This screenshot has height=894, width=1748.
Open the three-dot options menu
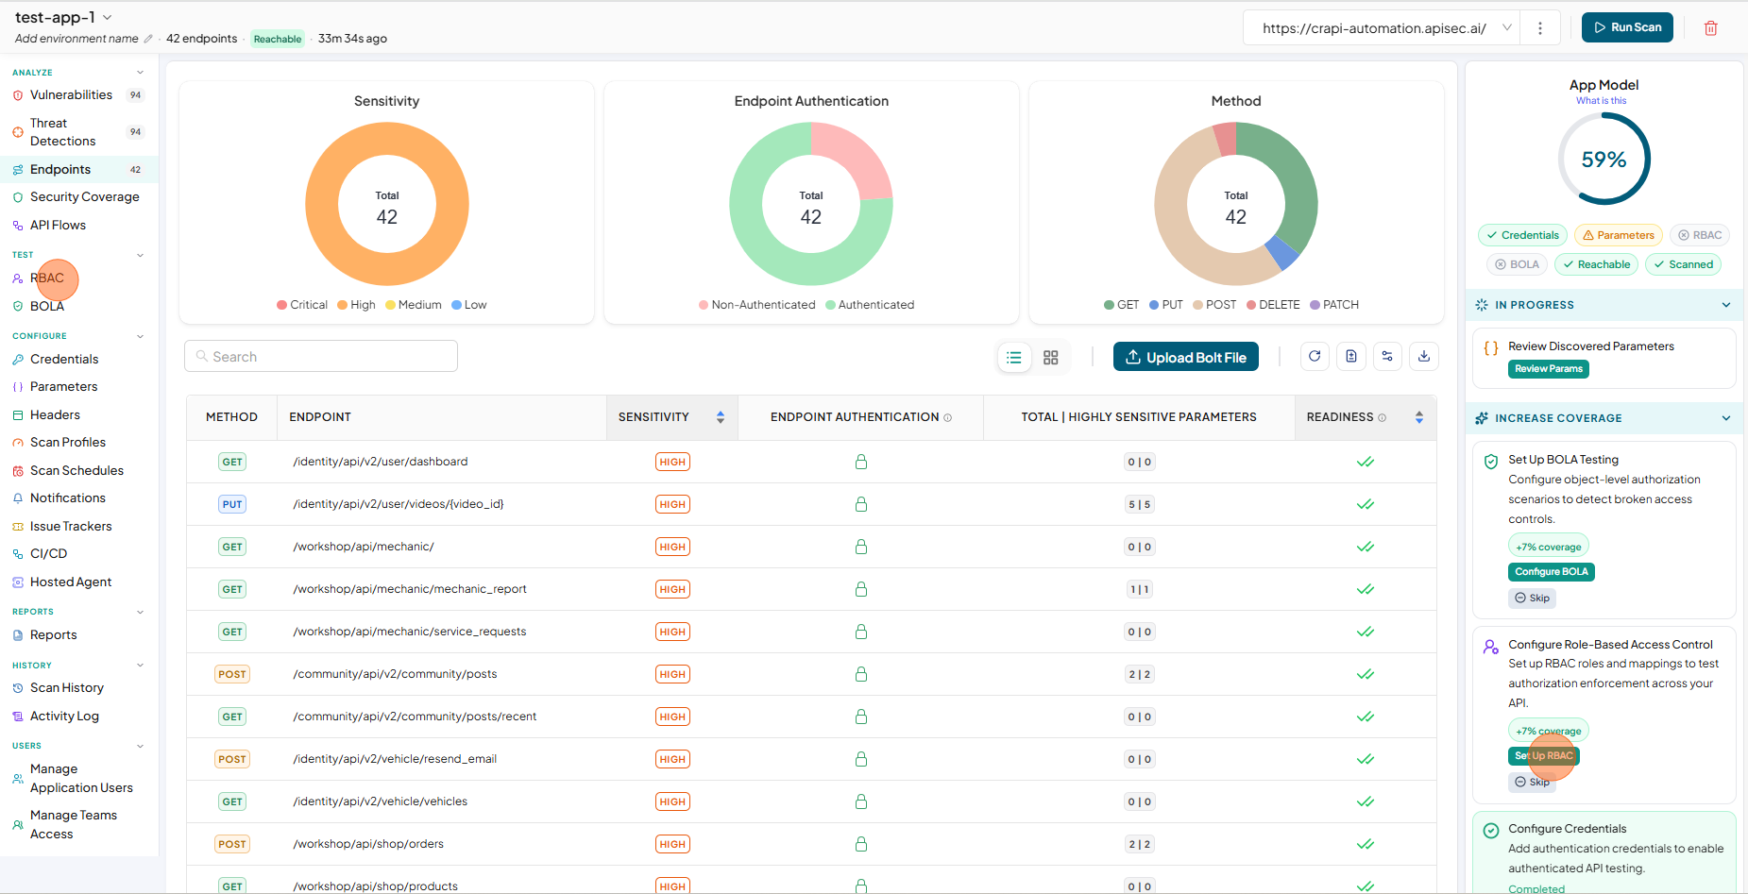[1540, 28]
